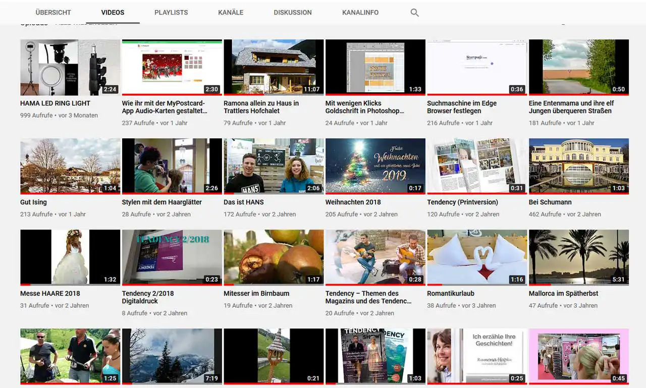Click title Tendency – Themen des Magazins

[x=368, y=297]
